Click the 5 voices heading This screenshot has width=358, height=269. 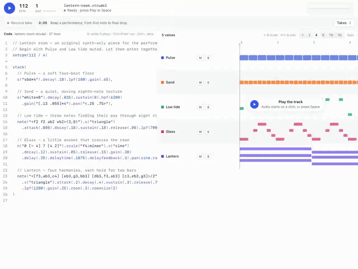[x=168, y=35]
